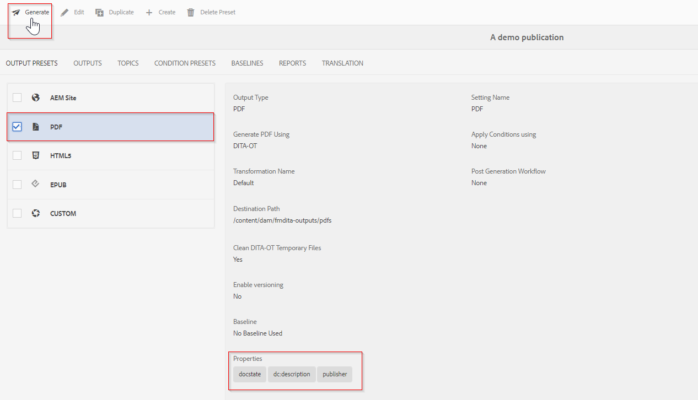Click the Duplicate preset icon
Image resolution: width=698 pixels, height=400 pixels.
99,12
